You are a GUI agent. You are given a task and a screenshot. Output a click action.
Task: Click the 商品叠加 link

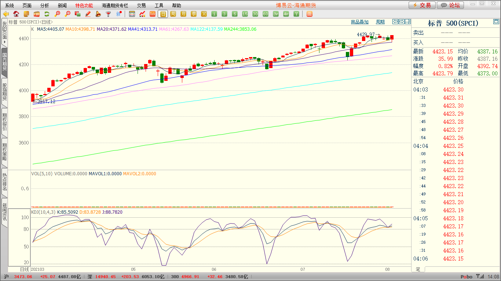[x=359, y=22]
